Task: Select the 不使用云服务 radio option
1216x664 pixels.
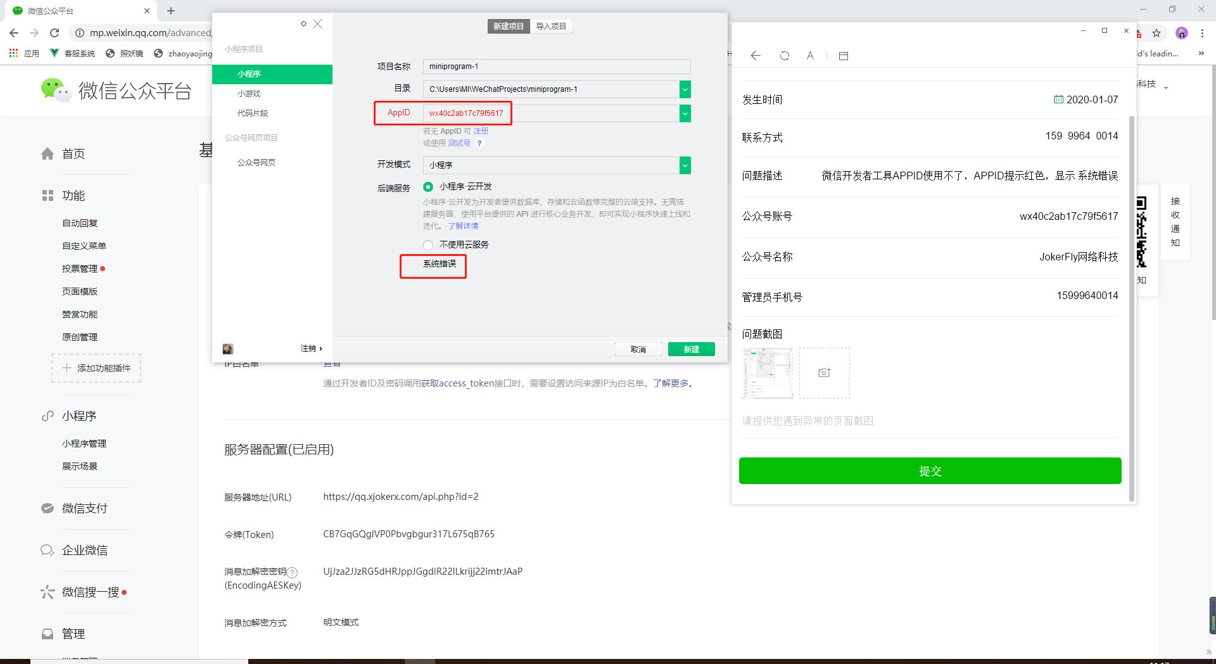Action: 428,245
